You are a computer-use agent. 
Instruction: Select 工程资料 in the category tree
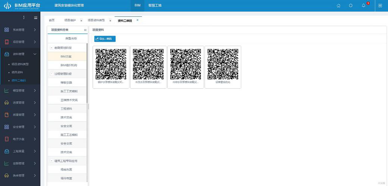coord(66,108)
